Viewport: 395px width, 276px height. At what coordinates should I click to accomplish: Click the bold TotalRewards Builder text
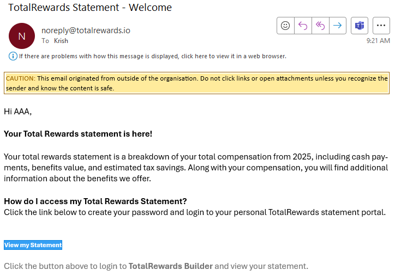pos(170,266)
